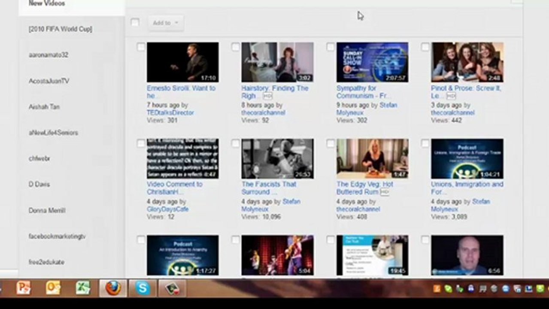This screenshot has height=309, width=549.
Task: Select aNewLife4Seniors subscription in the sidebar
Action: (x=53, y=133)
